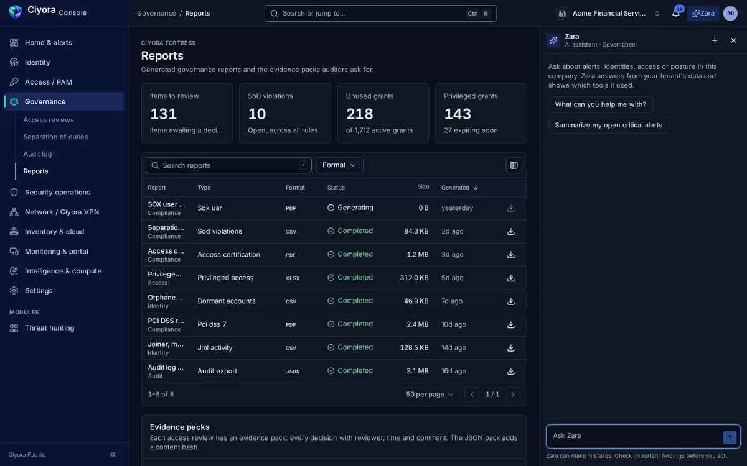Viewport: 747px width, 466px height.
Task: Collapse the sidebar with double chevron
Action: 113,455
